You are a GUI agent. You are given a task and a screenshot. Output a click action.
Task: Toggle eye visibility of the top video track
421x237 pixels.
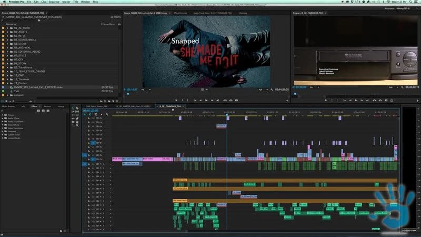tap(101, 118)
